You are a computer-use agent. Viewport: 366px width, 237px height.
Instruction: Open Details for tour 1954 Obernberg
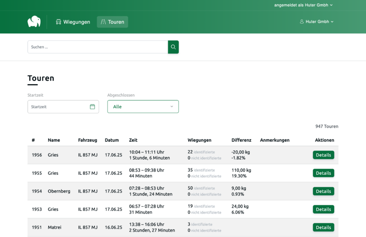coord(323,191)
